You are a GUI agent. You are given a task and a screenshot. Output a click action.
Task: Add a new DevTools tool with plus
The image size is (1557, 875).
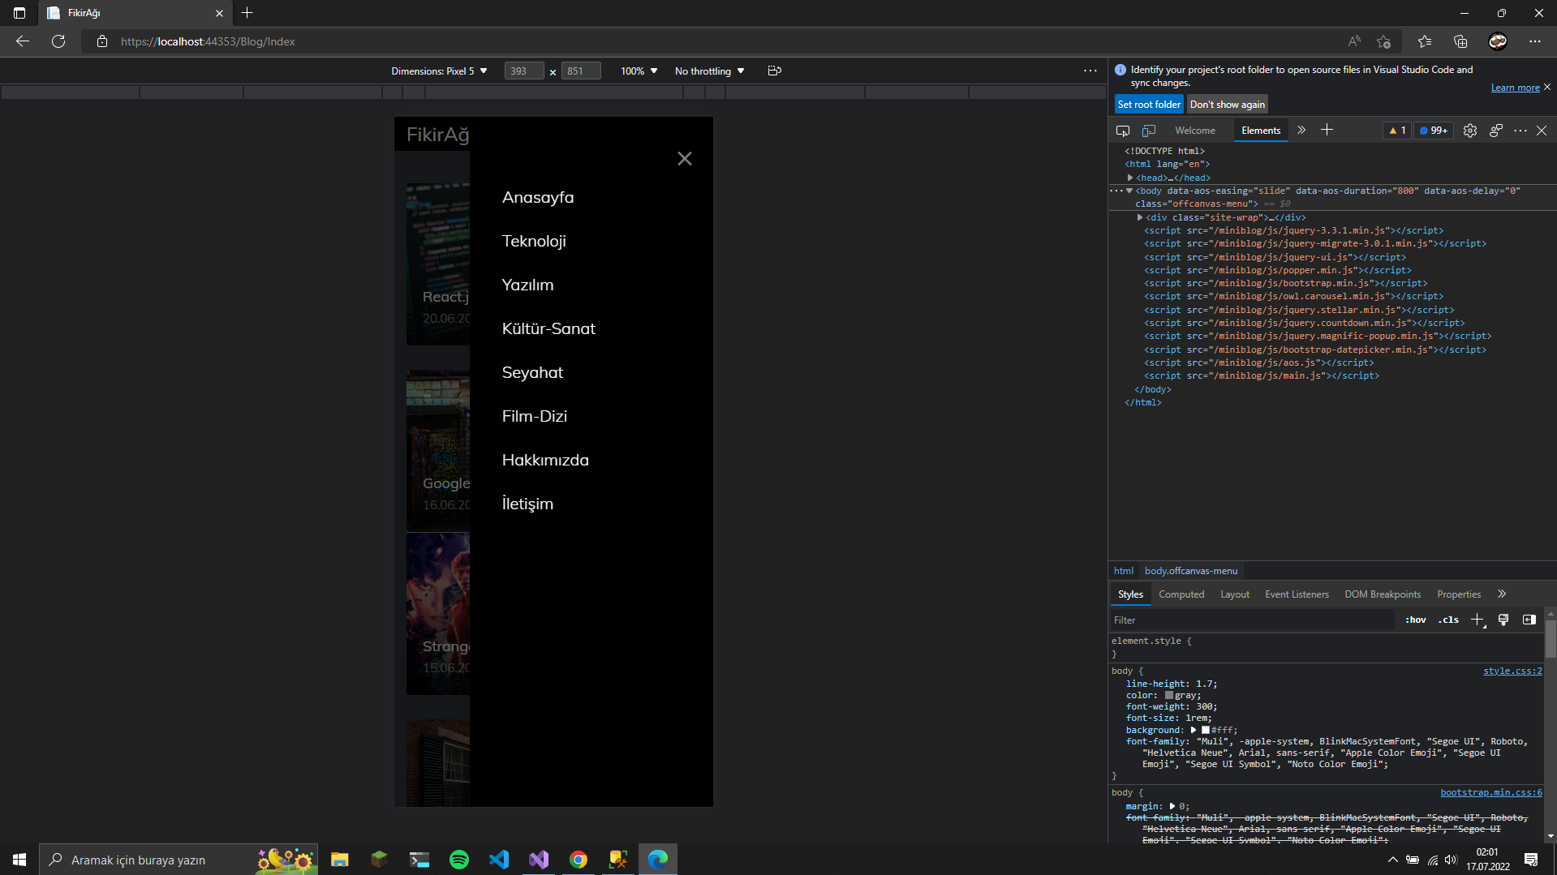[1327, 130]
